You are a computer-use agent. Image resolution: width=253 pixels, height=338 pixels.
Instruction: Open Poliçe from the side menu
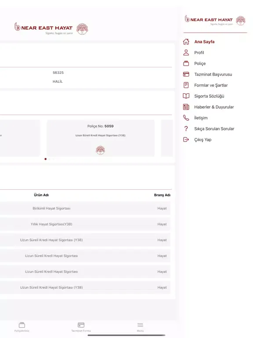coord(200,63)
